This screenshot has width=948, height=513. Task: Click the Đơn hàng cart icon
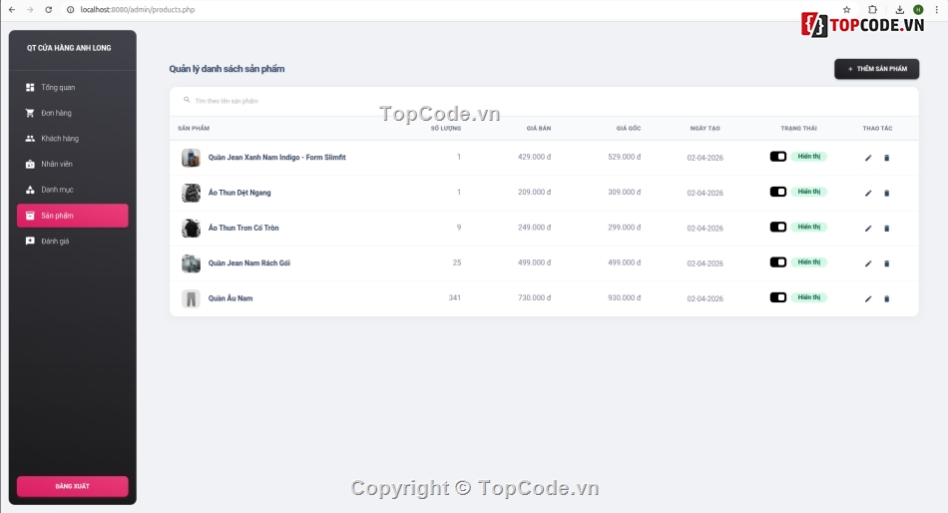click(x=30, y=113)
